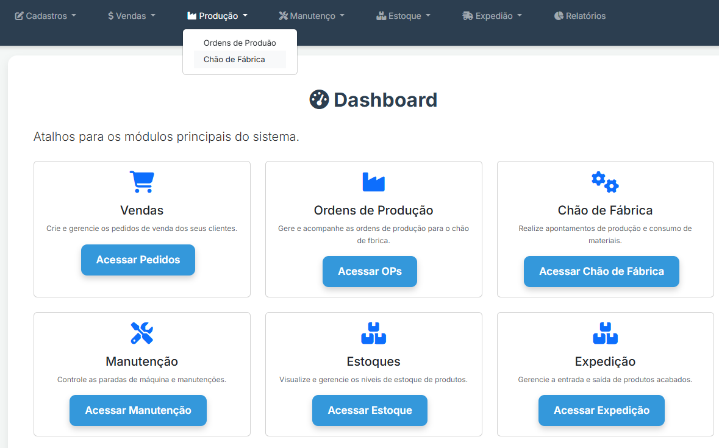Go to Acessar Estoque button

click(370, 410)
